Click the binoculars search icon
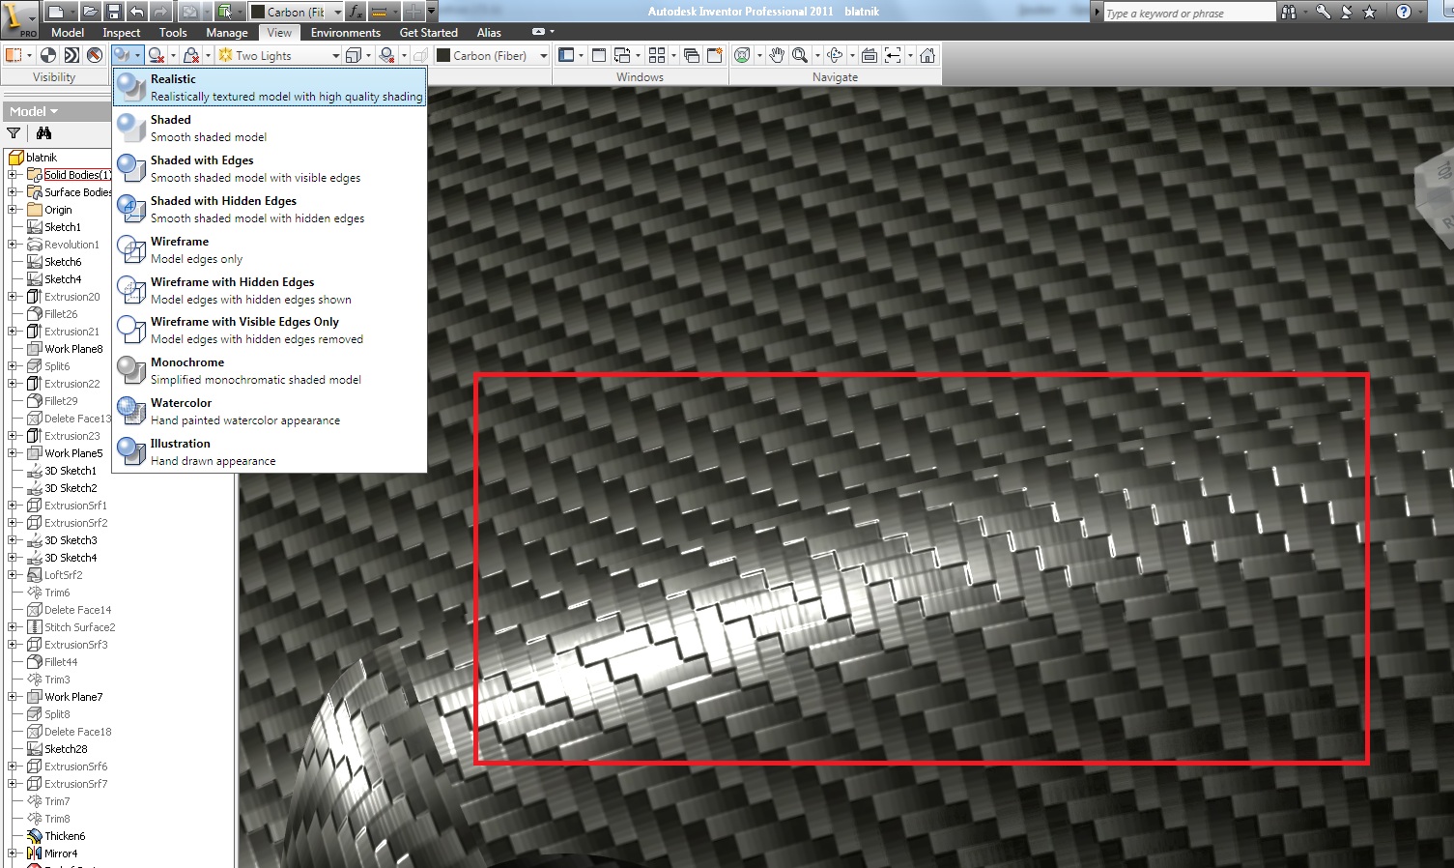Viewport: 1454px width, 868px height. (1289, 12)
